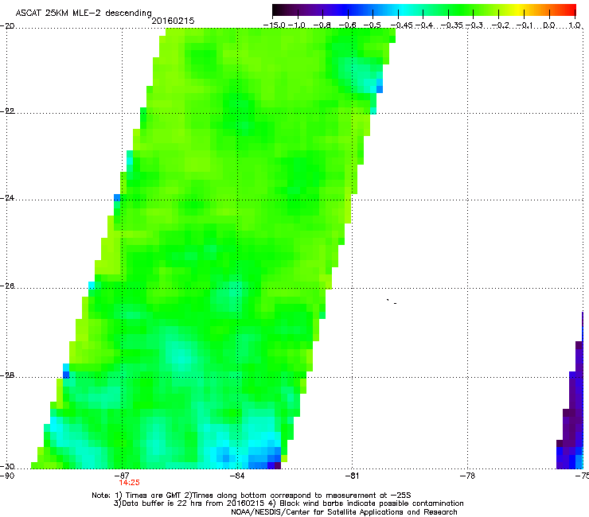Image resolution: width=589 pixels, height=517 pixels.
Task: Click the '-84' longitude axis label
Action: coord(237,476)
